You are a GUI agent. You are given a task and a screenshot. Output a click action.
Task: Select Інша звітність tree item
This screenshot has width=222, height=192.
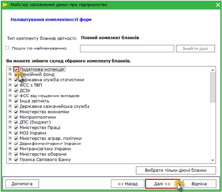click(x=34, y=101)
